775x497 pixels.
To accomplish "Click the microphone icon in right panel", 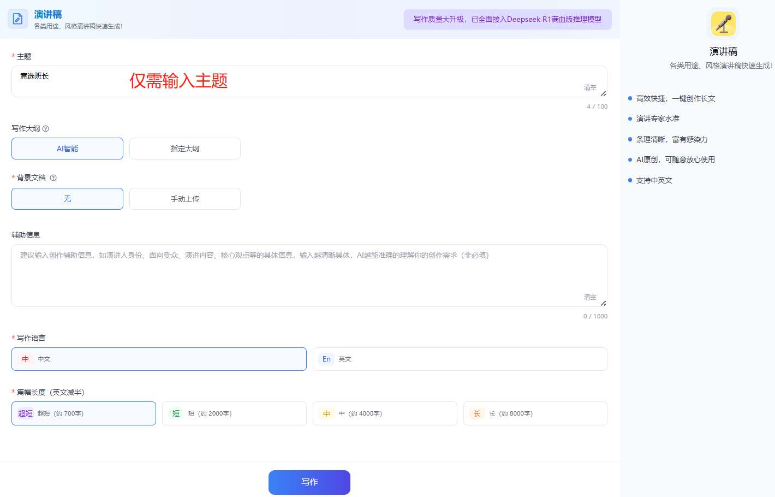I will [x=723, y=23].
